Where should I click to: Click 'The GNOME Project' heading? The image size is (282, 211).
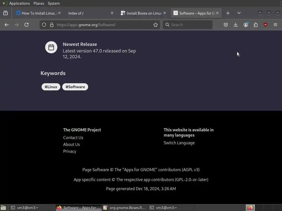coord(82,130)
